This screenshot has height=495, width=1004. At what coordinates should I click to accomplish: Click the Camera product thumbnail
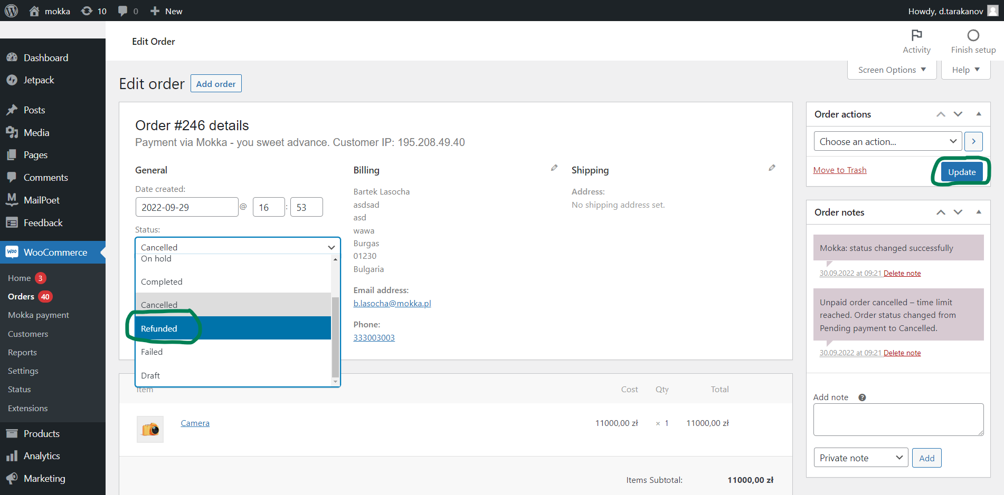pos(150,429)
